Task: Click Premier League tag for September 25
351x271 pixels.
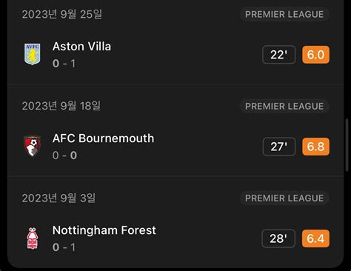Action: pos(284,14)
